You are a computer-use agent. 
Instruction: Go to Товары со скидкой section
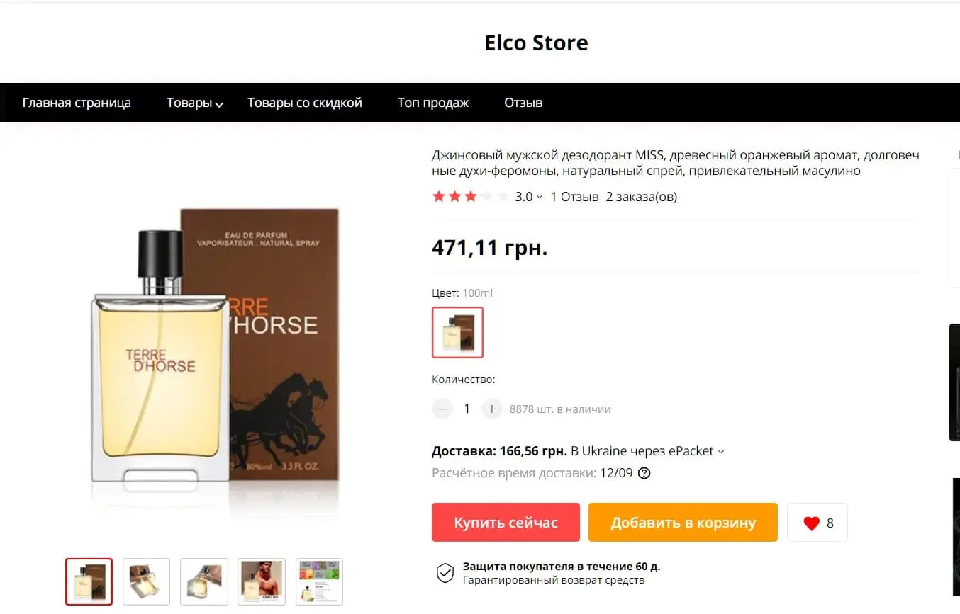pyautogui.click(x=304, y=103)
